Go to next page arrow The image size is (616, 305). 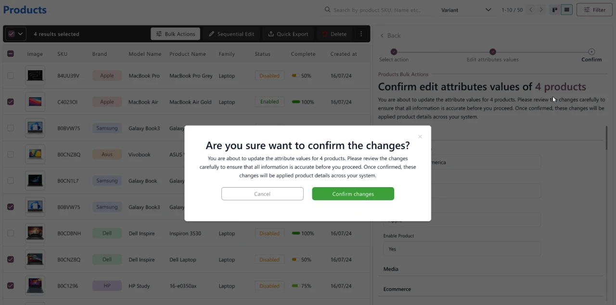coord(541,10)
